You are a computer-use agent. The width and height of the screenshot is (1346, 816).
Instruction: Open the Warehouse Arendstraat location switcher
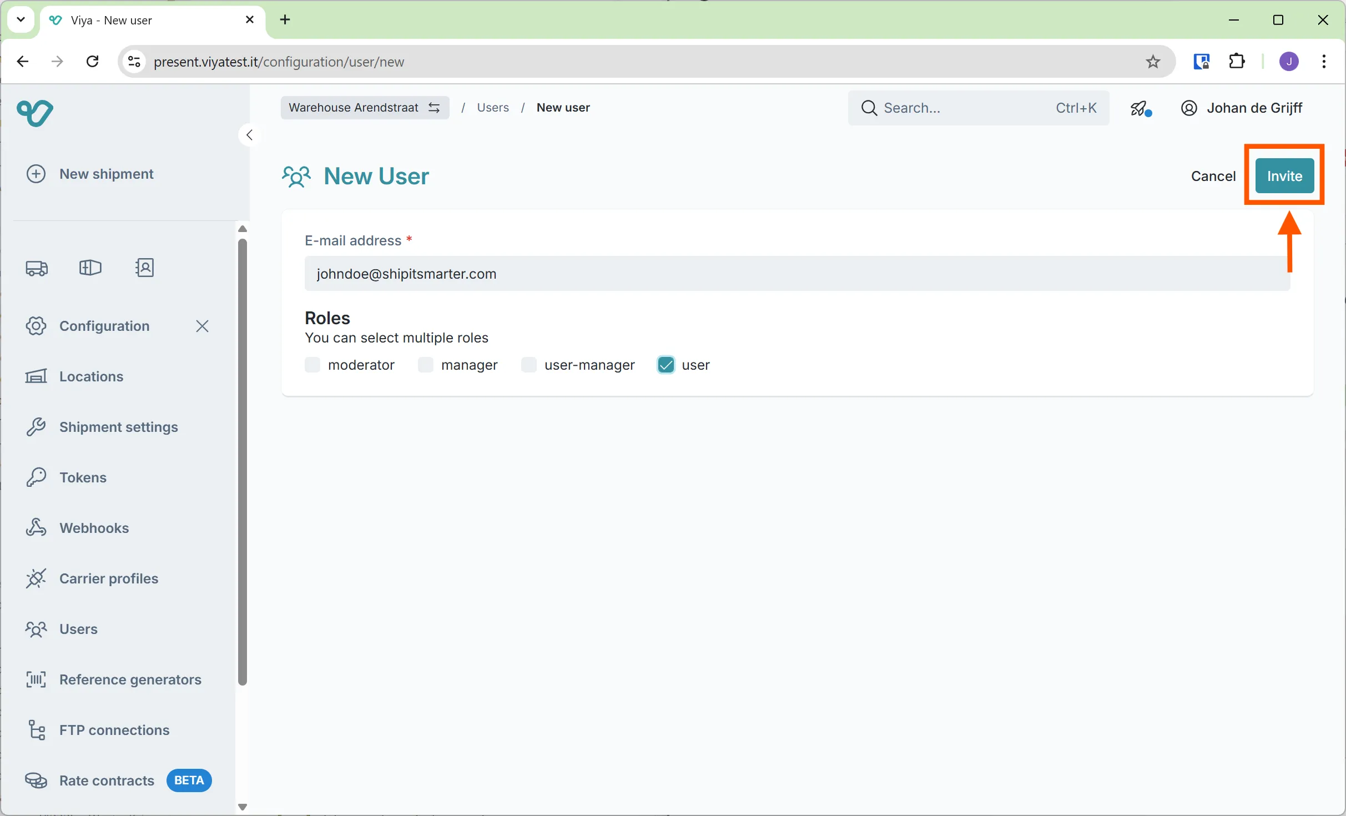pos(365,108)
